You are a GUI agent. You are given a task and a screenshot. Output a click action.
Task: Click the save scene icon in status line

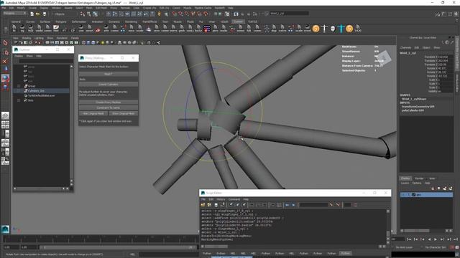coord(45,14)
